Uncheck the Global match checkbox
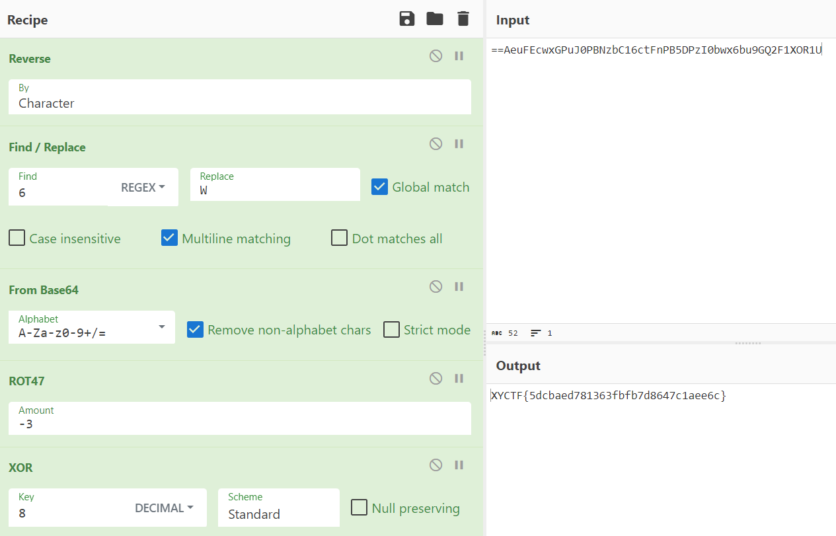Image resolution: width=836 pixels, height=536 pixels. tap(379, 187)
